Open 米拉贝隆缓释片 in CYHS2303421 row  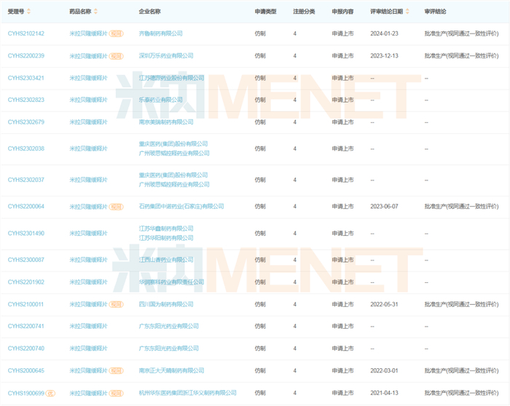pyautogui.click(x=88, y=78)
